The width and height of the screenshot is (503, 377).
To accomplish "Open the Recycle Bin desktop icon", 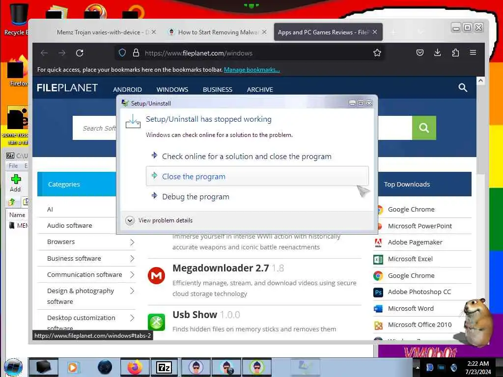I will click(18, 19).
